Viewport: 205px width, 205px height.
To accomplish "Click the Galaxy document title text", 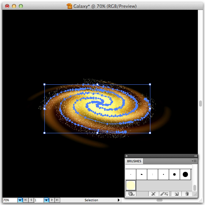I will (x=105, y=6).
